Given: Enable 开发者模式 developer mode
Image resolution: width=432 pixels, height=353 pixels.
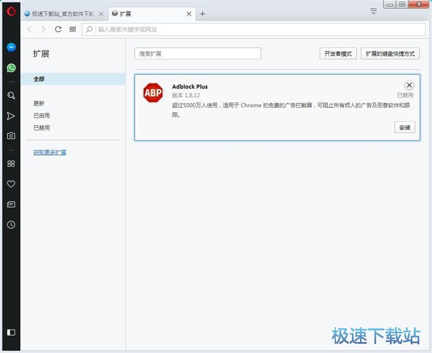Looking at the screenshot, I should click(338, 54).
